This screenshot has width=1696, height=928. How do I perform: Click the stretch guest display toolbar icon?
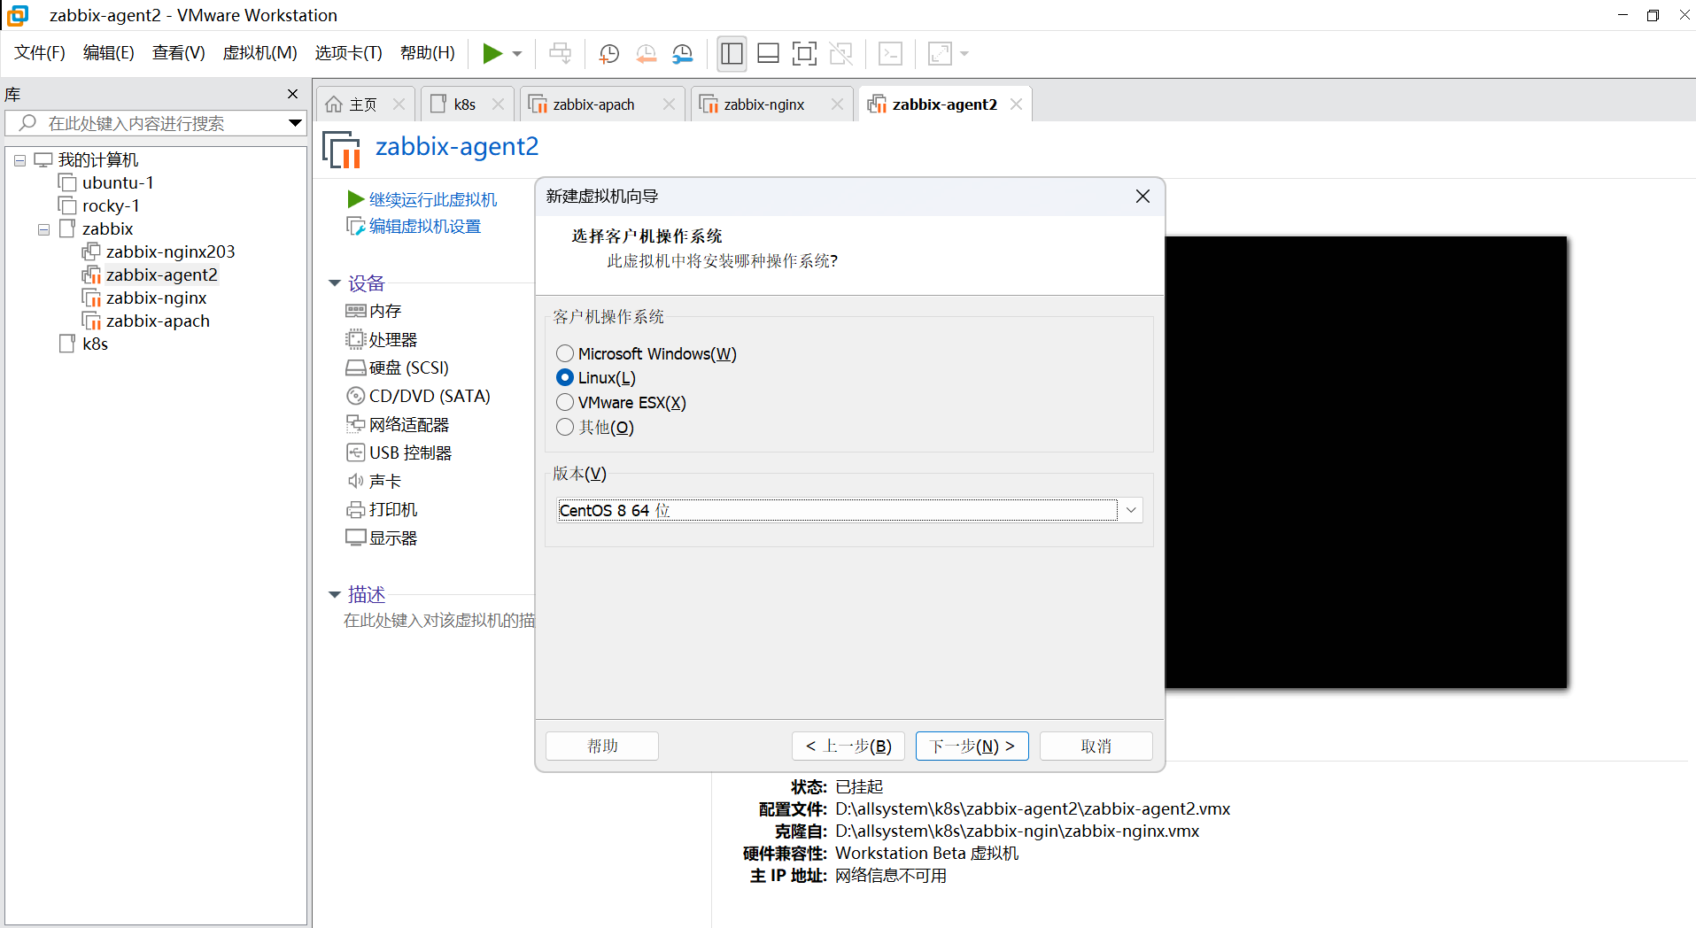[940, 54]
